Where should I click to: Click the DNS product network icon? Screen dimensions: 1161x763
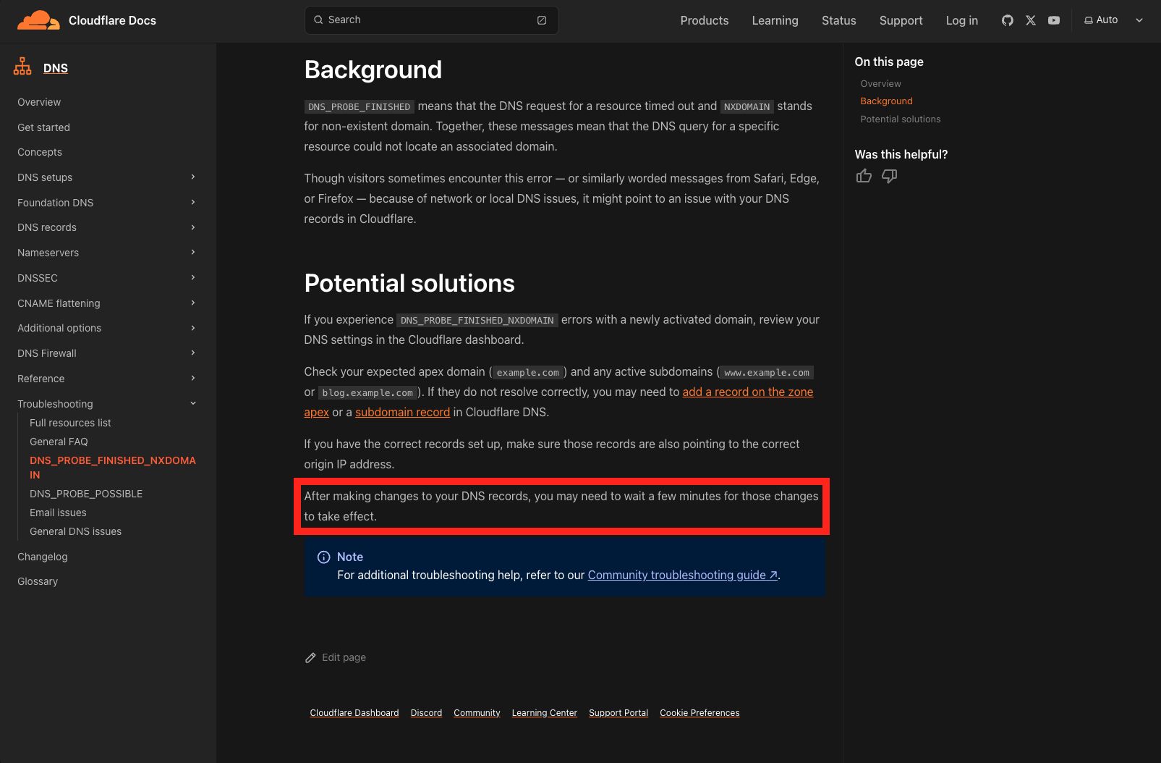coord(22,67)
